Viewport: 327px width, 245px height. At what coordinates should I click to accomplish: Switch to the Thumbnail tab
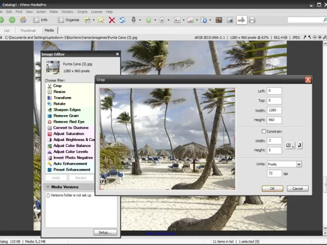(x=28, y=31)
